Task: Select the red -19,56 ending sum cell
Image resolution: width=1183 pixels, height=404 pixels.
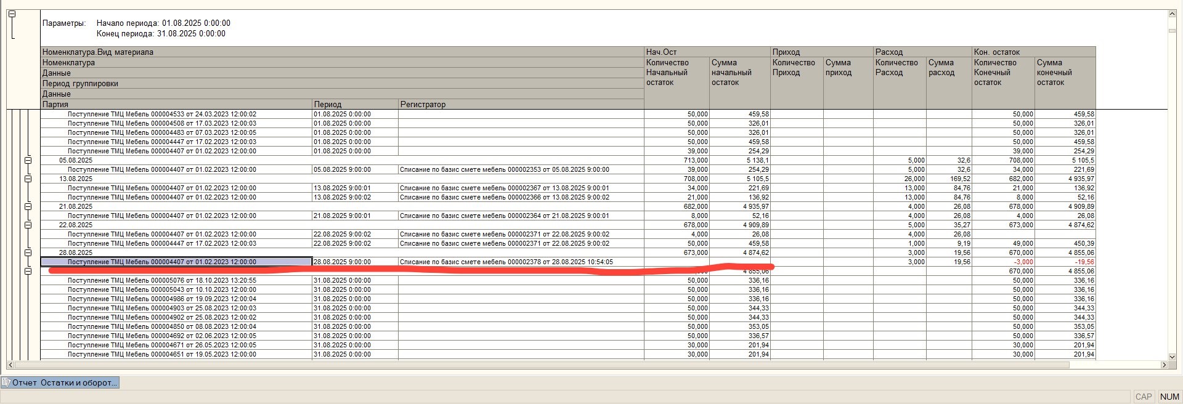Action: tap(1065, 262)
